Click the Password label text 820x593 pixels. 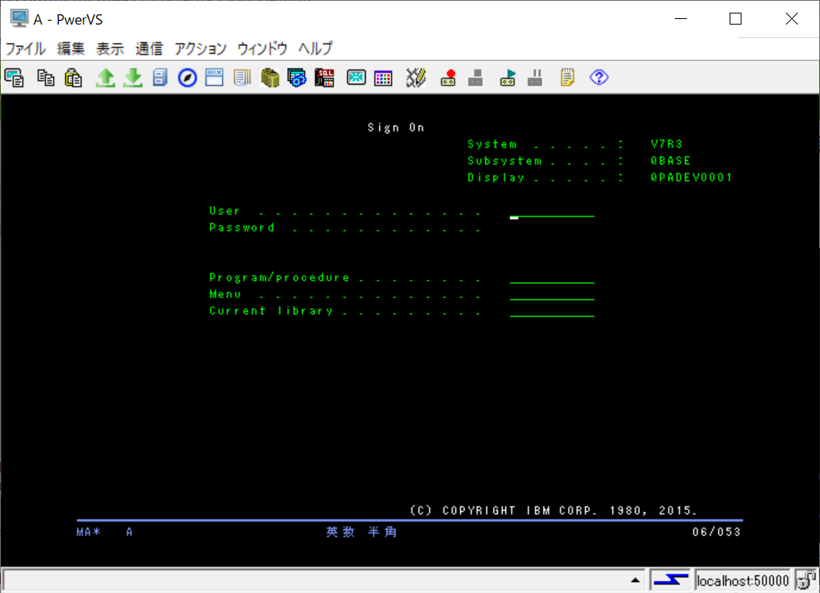242,228
